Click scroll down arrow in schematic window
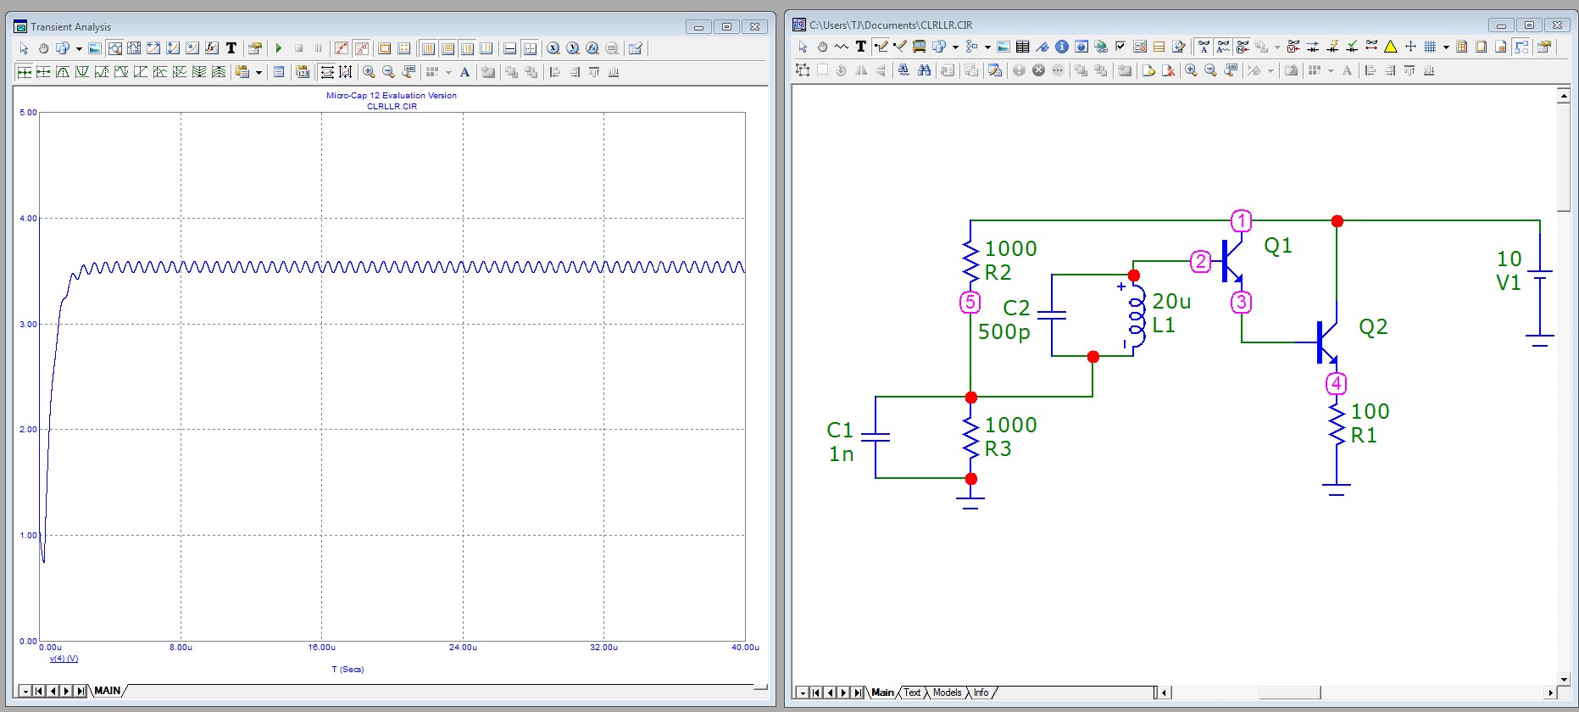 pos(1565,679)
